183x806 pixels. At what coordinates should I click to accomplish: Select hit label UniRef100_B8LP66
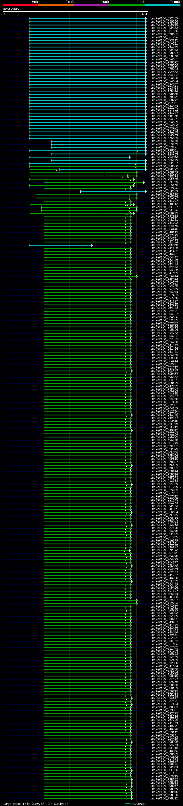click(x=164, y=770)
